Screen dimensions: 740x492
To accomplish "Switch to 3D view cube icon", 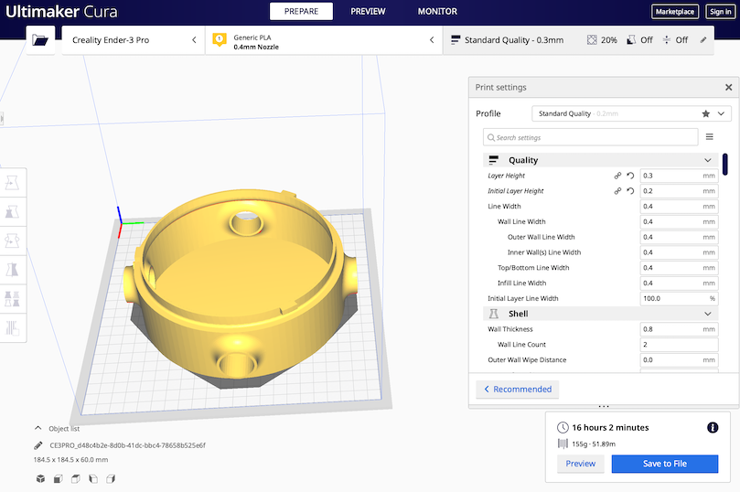I will coord(40,479).
